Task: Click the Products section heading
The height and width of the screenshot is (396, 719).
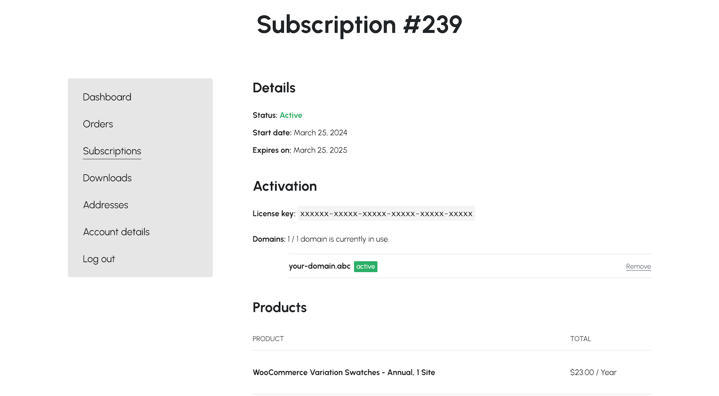Action: (x=279, y=307)
